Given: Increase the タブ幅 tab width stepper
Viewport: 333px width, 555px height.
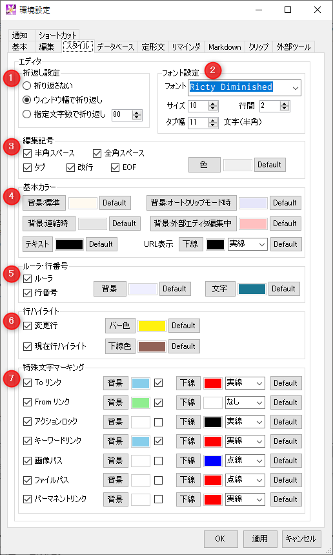Looking at the screenshot, I should pyautogui.click(x=212, y=120).
